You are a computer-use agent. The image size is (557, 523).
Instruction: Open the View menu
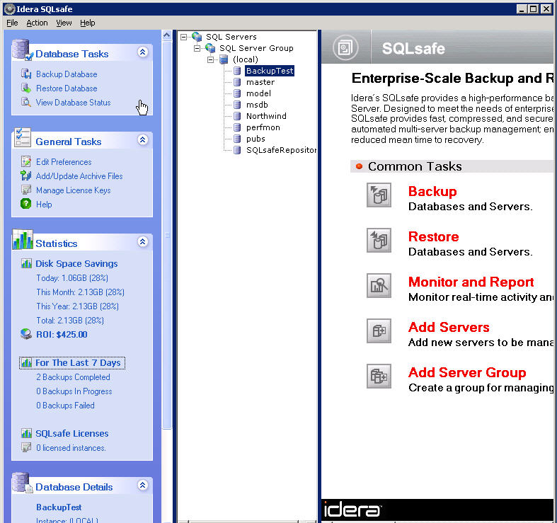pyautogui.click(x=64, y=23)
